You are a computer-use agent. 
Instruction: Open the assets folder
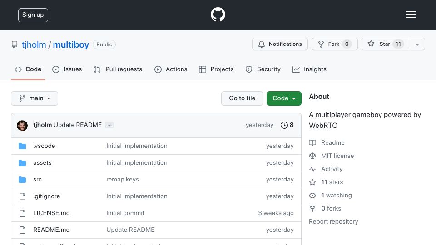[x=42, y=162]
